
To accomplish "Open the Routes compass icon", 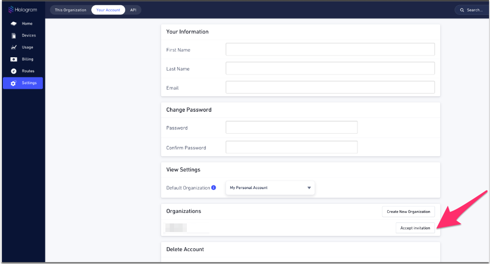I will point(13,71).
